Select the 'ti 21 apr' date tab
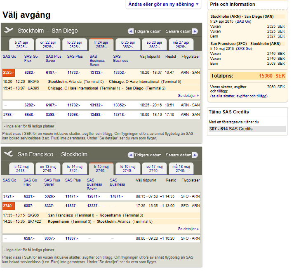The image size is (294, 271). click(x=21, y=45)
